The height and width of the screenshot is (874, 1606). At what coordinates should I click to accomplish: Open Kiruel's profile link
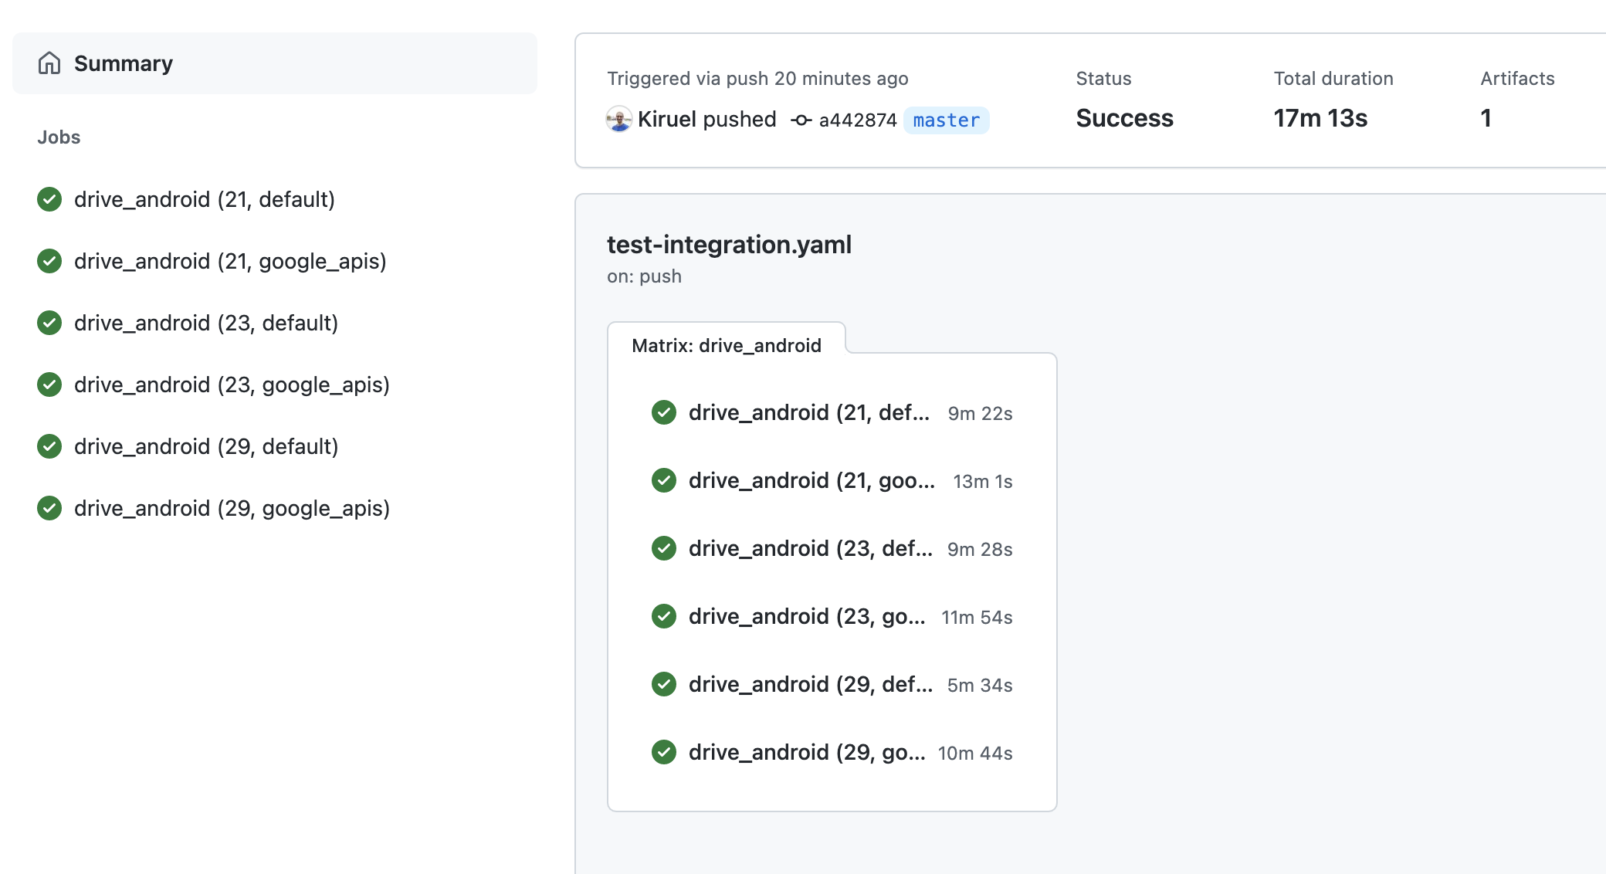pyautogui.click(x=667, y=119)
